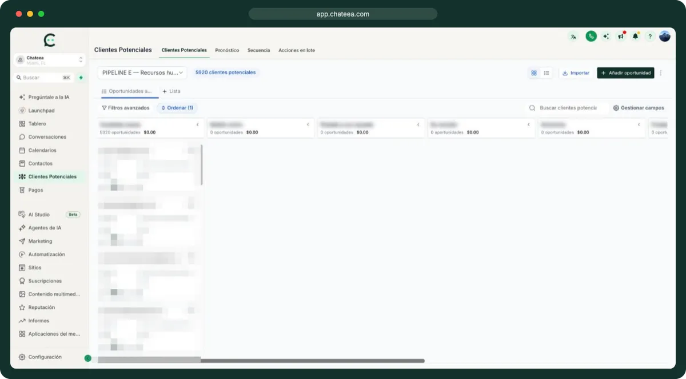Collapse the column with 5920 oportunidades

pyautogui.click(x=197, y=124)
